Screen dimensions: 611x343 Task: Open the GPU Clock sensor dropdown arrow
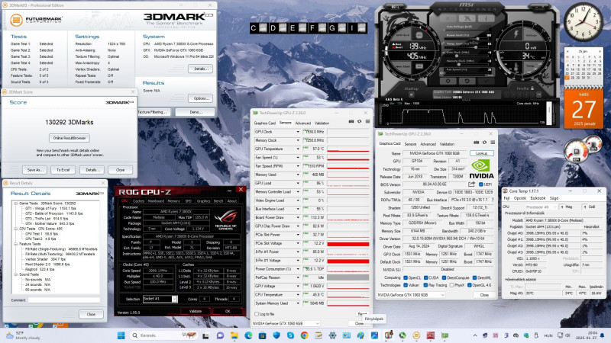click(298, 132)
